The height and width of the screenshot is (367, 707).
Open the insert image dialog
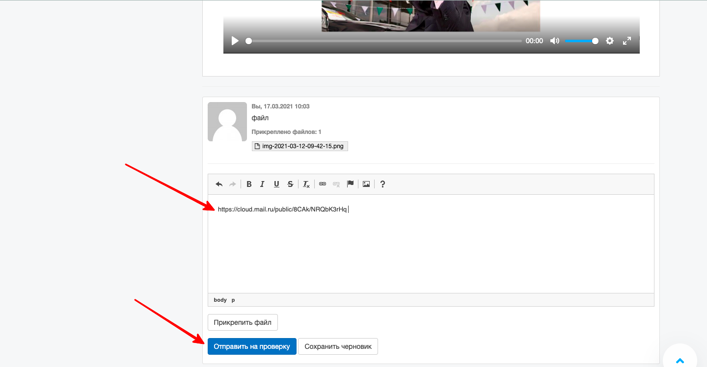pyautogui.click(x=366, y=184)
